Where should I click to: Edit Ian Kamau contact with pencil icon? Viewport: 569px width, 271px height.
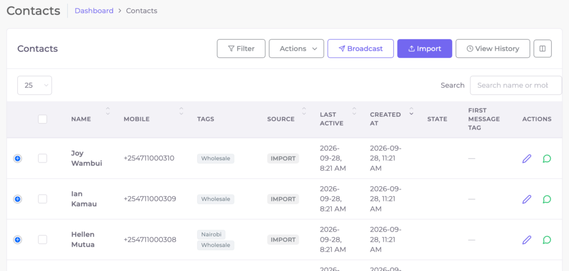(527, 199)
